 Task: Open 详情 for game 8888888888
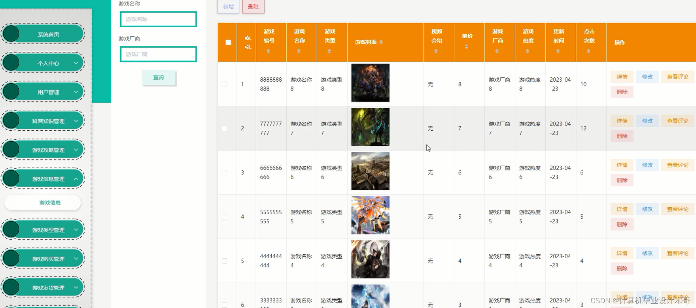622,77
